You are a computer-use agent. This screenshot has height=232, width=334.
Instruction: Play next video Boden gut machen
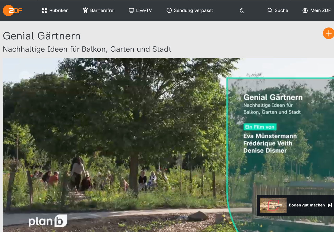(295, 205)
